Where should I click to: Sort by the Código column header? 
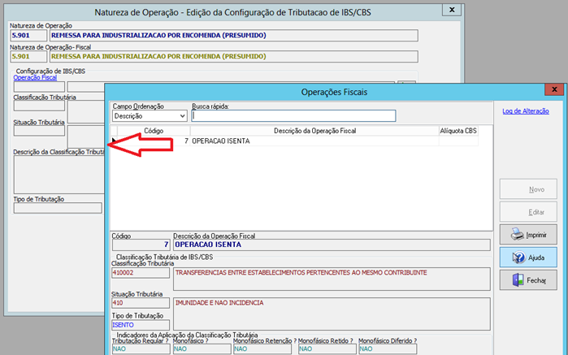tap(154, 130)
